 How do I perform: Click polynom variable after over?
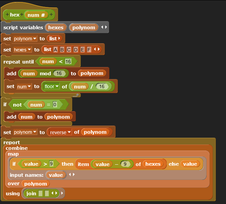[x=36, y=184]
